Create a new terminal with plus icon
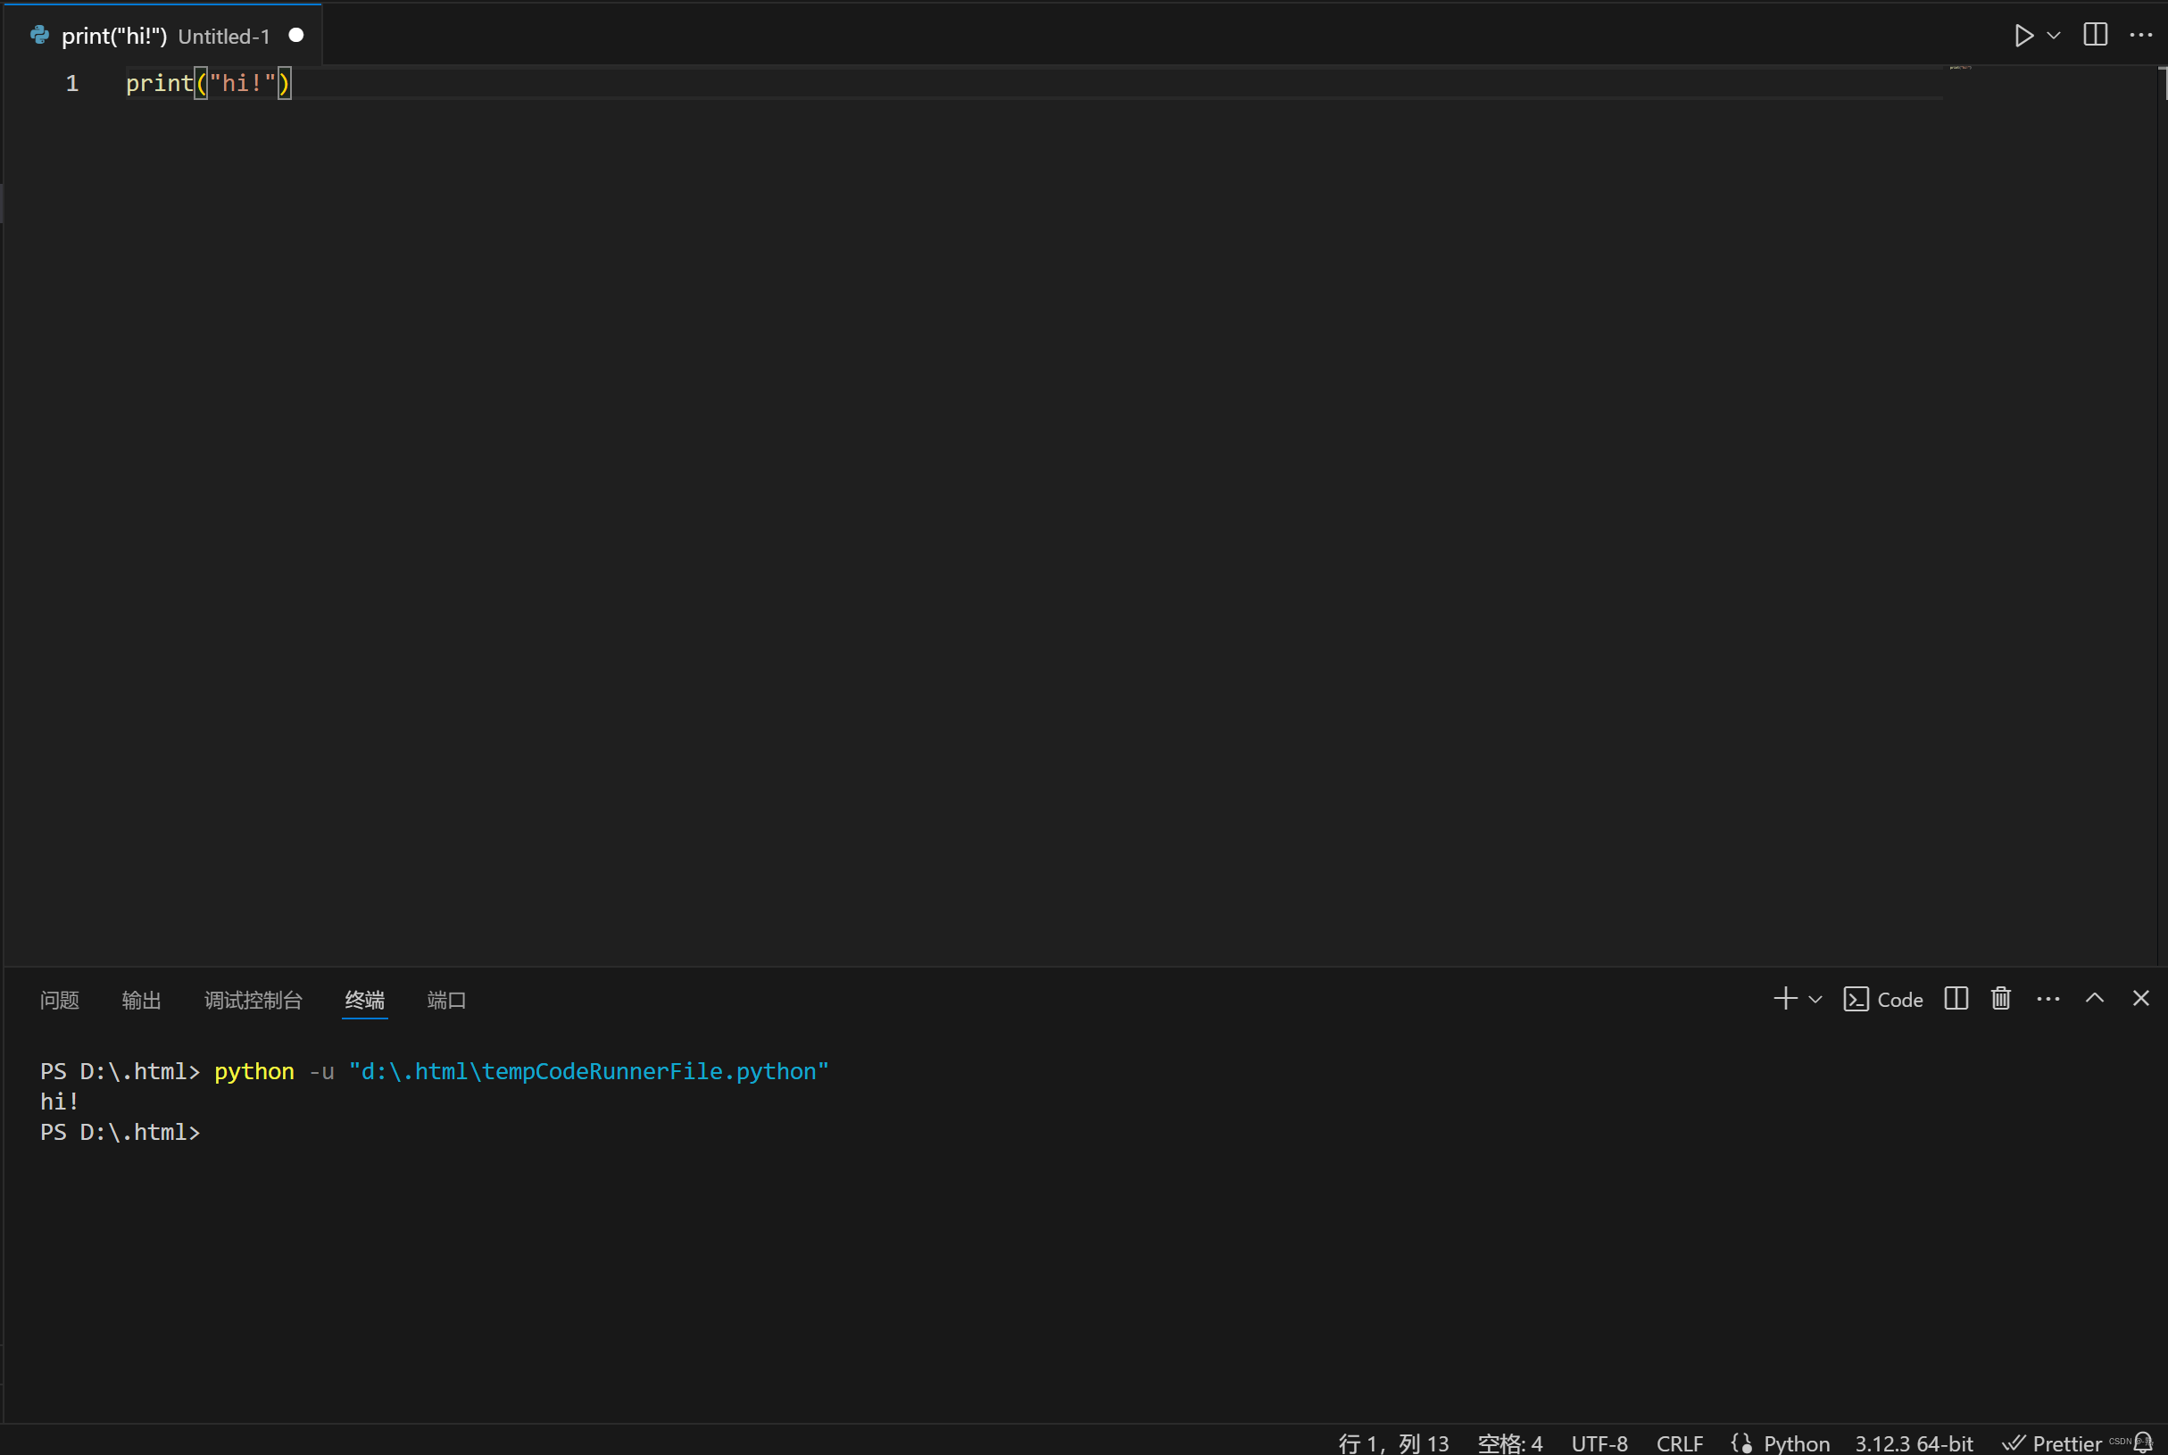This screenshot has height=1455, width=2168. [1785, 999]
